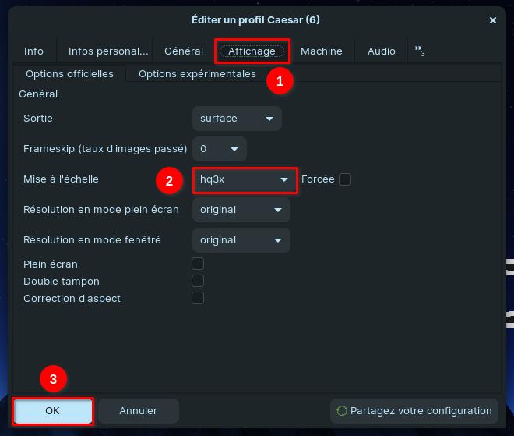Switch to the Machine tab
The height and width of the screenshot is (436, 514).
pyautogui.click(x=321, y=51)
